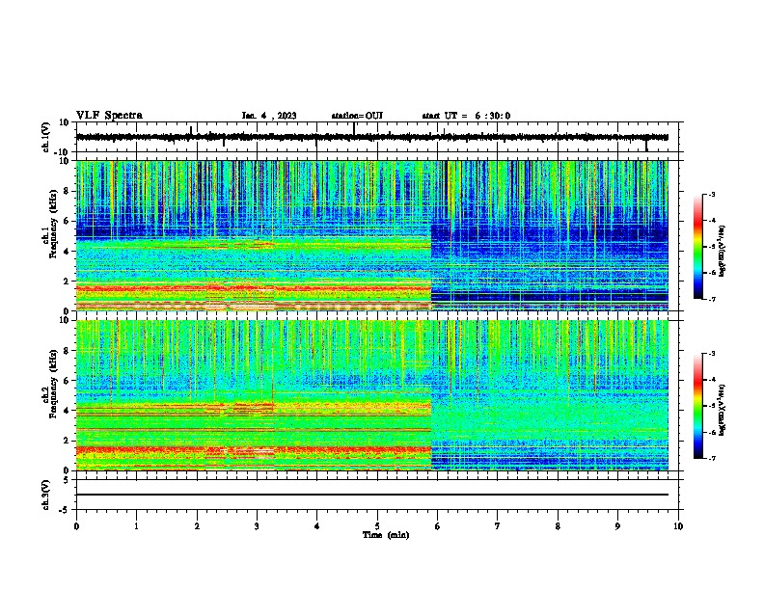
Task: Click the "6" tick on the Time axis
Action: pyautogui.click(x=438, y=526)
